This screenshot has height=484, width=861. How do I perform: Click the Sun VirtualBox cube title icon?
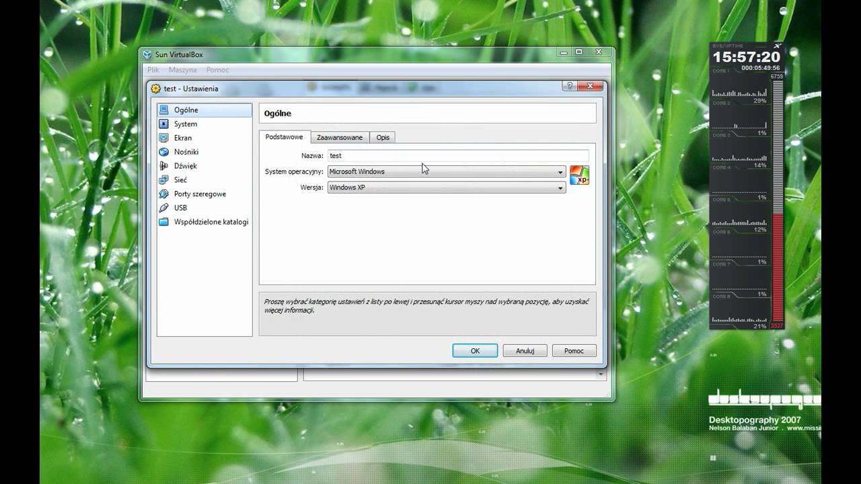147,54
